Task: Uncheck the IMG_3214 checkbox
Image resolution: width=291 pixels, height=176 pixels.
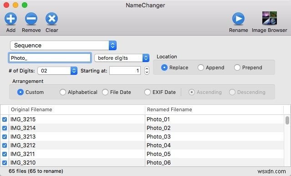Action: coord(5,128)
